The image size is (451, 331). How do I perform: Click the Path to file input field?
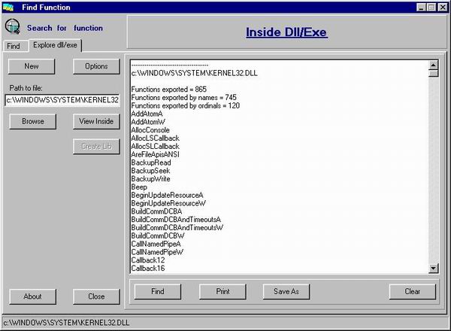click(62, 100)
